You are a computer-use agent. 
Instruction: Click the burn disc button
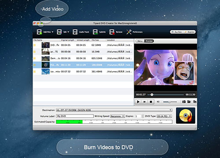click(186, 115)
